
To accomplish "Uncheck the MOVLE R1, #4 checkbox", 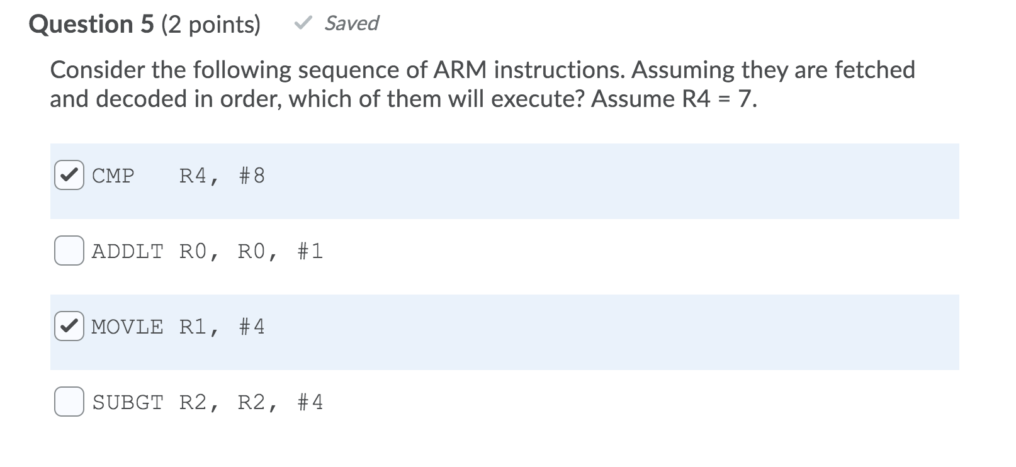I will 69,326.
